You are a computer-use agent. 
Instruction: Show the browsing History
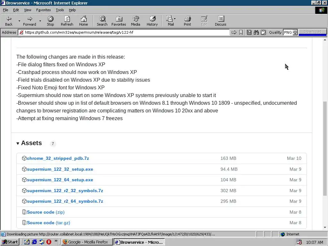tap(152, 21)
